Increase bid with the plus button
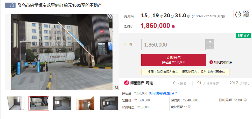Viewport: 252px width, 119px height. 210,42
